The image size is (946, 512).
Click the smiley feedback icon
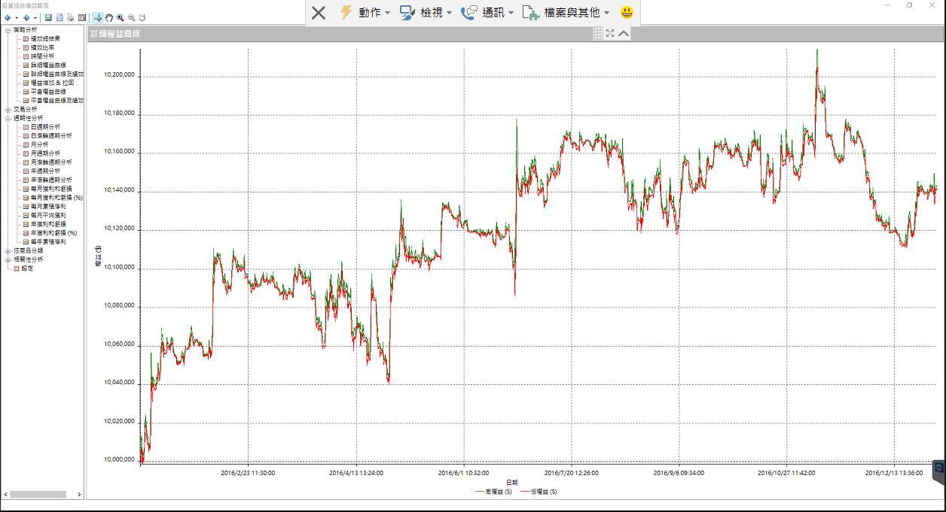coord(627,13)
